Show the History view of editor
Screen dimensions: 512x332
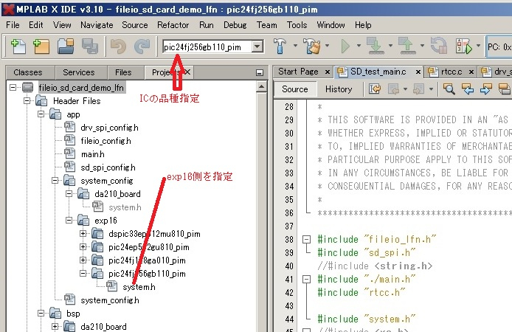pos(339,89)
